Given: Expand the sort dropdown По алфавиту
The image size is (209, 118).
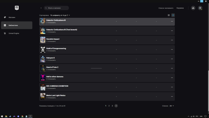Looking at the screenshot, I should point(60,15).
